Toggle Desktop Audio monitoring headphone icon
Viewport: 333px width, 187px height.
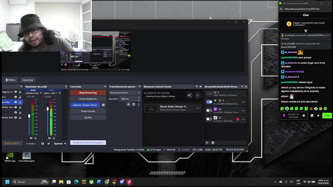35,138
